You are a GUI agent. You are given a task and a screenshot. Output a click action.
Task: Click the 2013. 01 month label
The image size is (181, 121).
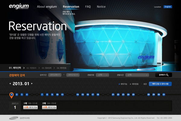pos(21,84)
